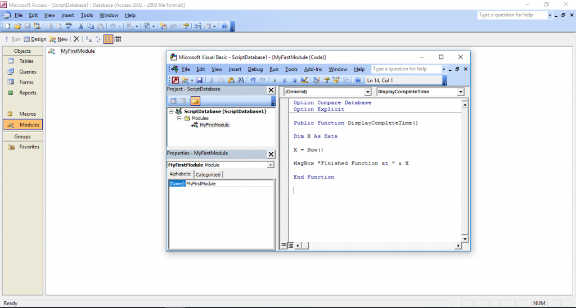
Task: Click the Undo icon in VB toolbar
Action: [x=253, y=80]
